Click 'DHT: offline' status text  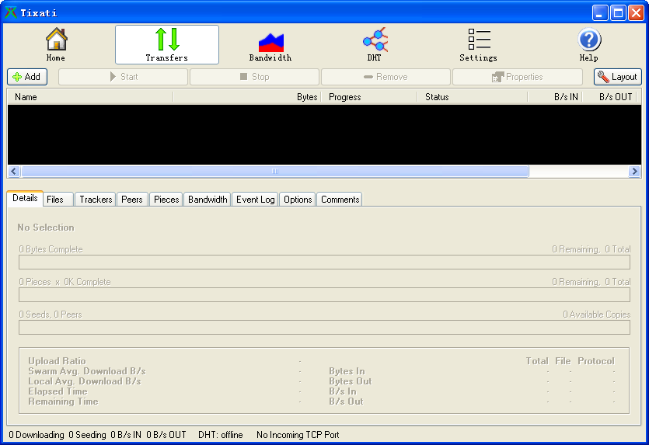(x=221, y=435)
